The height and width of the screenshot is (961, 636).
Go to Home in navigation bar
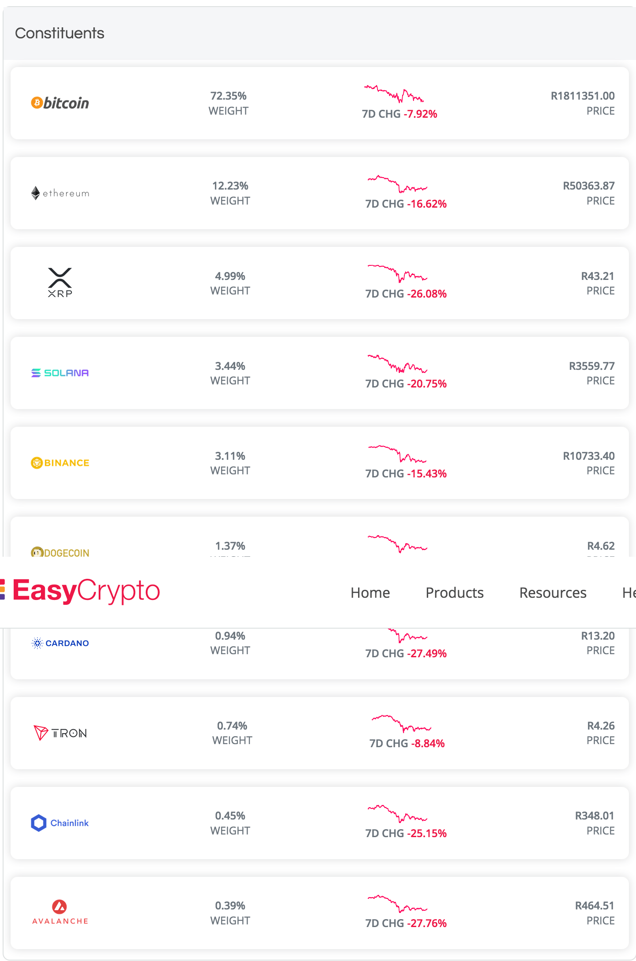click(x=370, y=592)
